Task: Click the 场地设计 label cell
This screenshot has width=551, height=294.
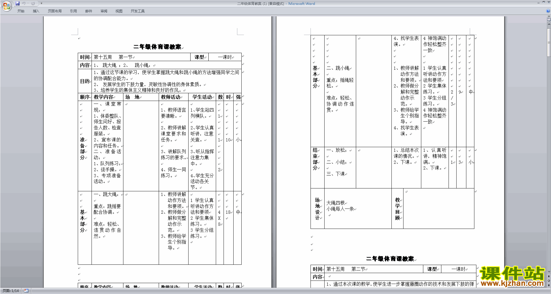Action: tap(317, 209)
